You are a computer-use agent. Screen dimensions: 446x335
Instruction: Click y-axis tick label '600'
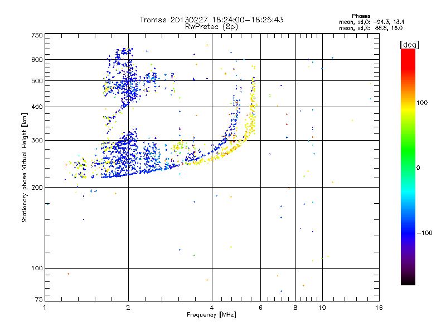pos(37,60)
